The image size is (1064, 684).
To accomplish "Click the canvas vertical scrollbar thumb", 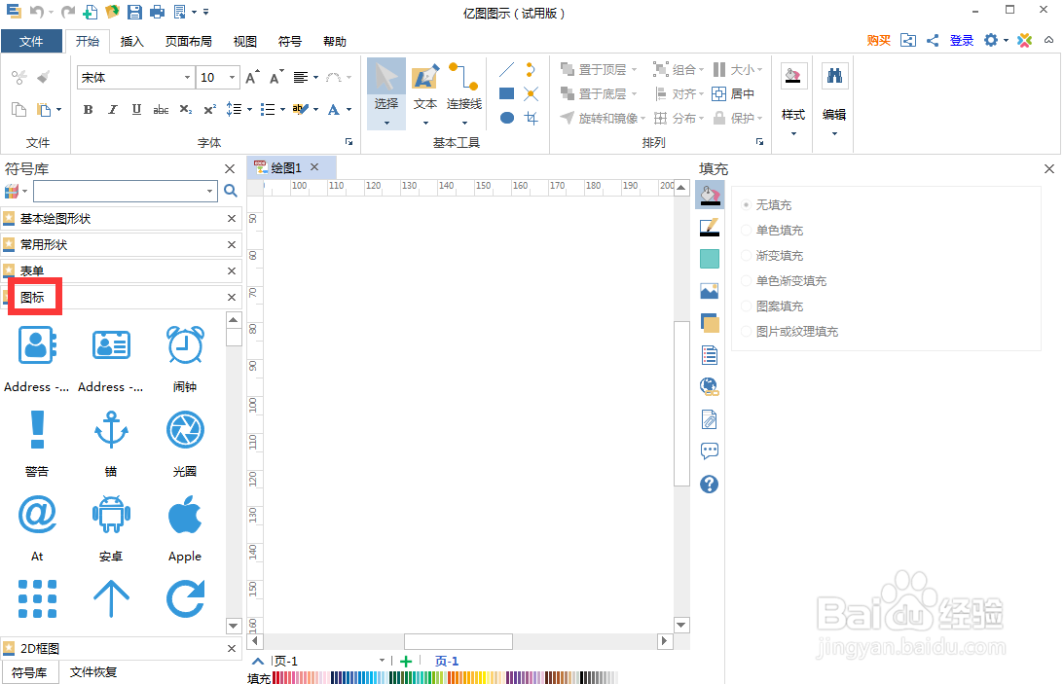I will 681,404.
